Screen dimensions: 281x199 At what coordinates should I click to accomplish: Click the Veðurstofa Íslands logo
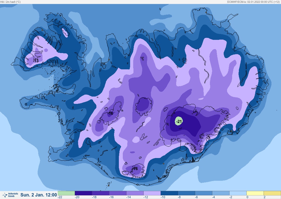10,195
